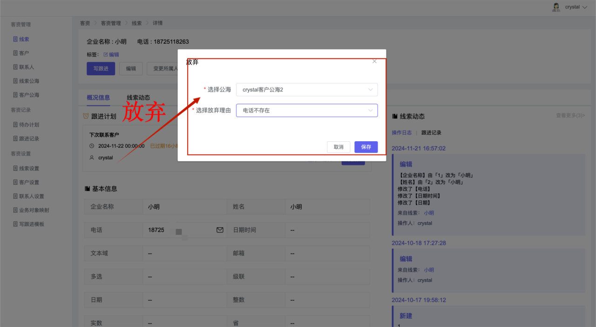
Task: Click the email envelope icon beside 电话
Action: click(220, 230)
